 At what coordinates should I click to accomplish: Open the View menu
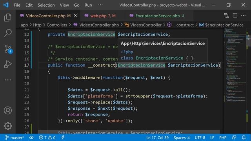click(64, 5)
